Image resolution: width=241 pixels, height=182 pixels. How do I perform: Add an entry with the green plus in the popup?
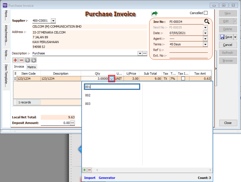pyautogui.click(x=85, y=170)
